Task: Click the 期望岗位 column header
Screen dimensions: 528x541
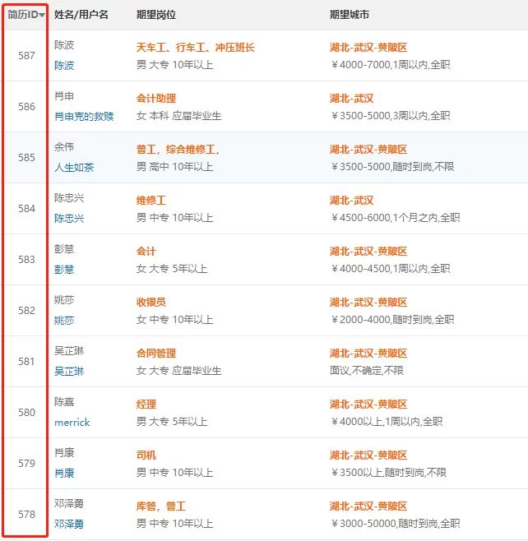Action: pyautogui.click(x=155, y=16)
